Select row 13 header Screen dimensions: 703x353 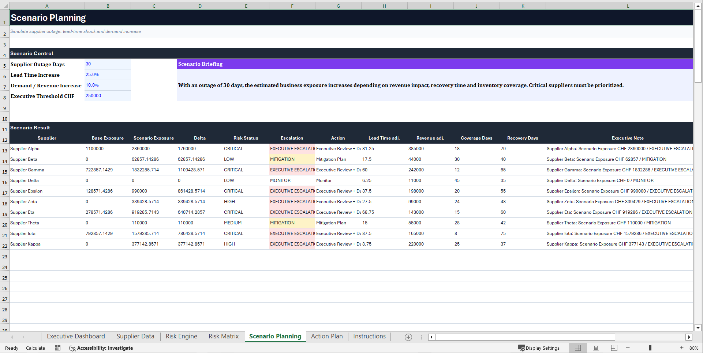[x=5, y=149]
